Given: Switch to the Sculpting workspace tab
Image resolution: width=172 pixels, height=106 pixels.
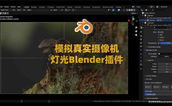Looking at the screenshot, I should (42, 7).
